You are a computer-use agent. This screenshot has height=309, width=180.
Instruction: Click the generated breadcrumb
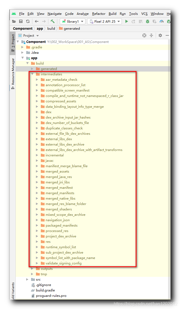click(x=69, y=29)
